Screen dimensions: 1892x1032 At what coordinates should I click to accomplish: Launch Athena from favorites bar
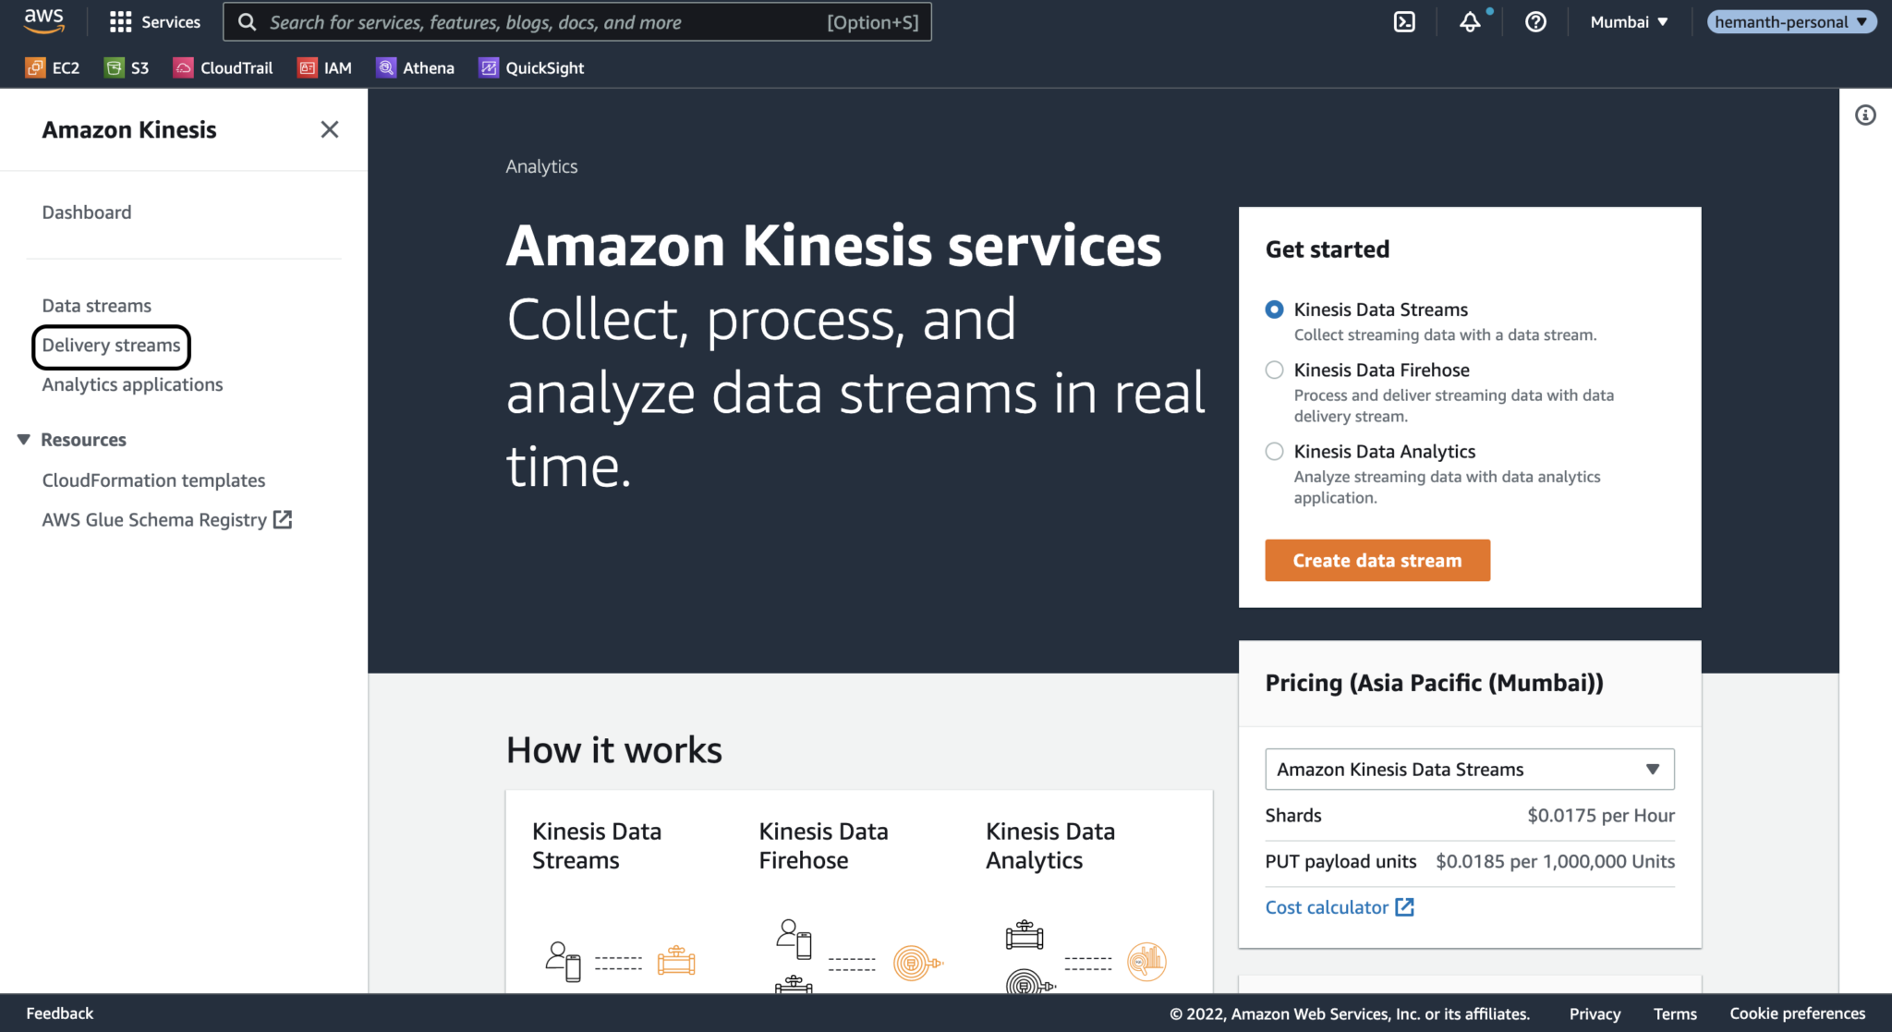point(415,67)
